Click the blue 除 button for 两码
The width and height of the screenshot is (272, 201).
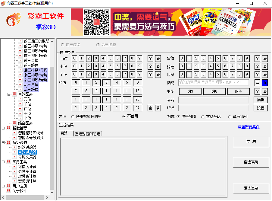(265, 83)
